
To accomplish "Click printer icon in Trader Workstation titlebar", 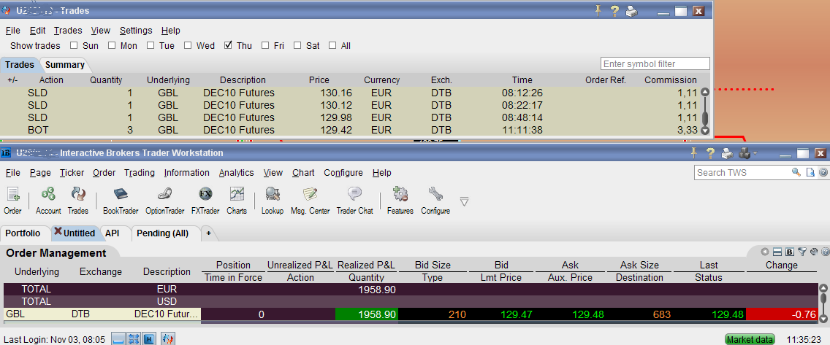I will pyautogui.click(x=727, y=154).
